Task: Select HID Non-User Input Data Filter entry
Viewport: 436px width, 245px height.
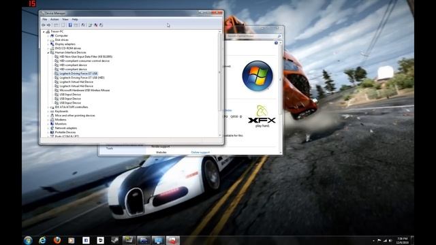Action: [86, 56]
